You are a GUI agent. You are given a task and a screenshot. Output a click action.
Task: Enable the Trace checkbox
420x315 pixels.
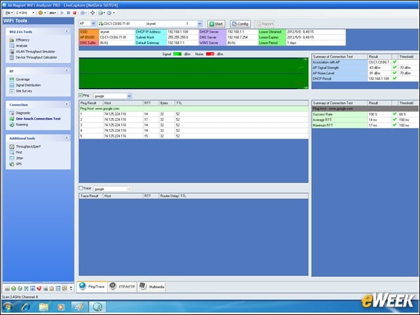click(x=81, y=188)
